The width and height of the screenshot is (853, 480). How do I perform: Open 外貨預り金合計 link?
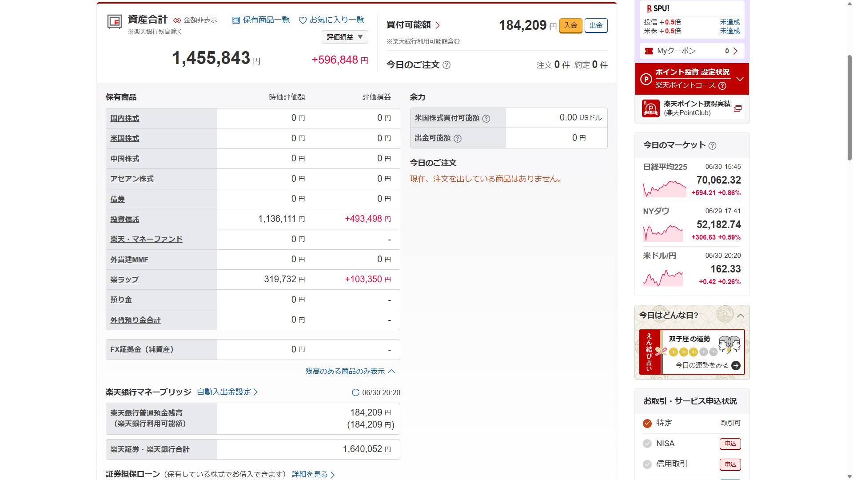pyautogui.click(x=136, y=320)
